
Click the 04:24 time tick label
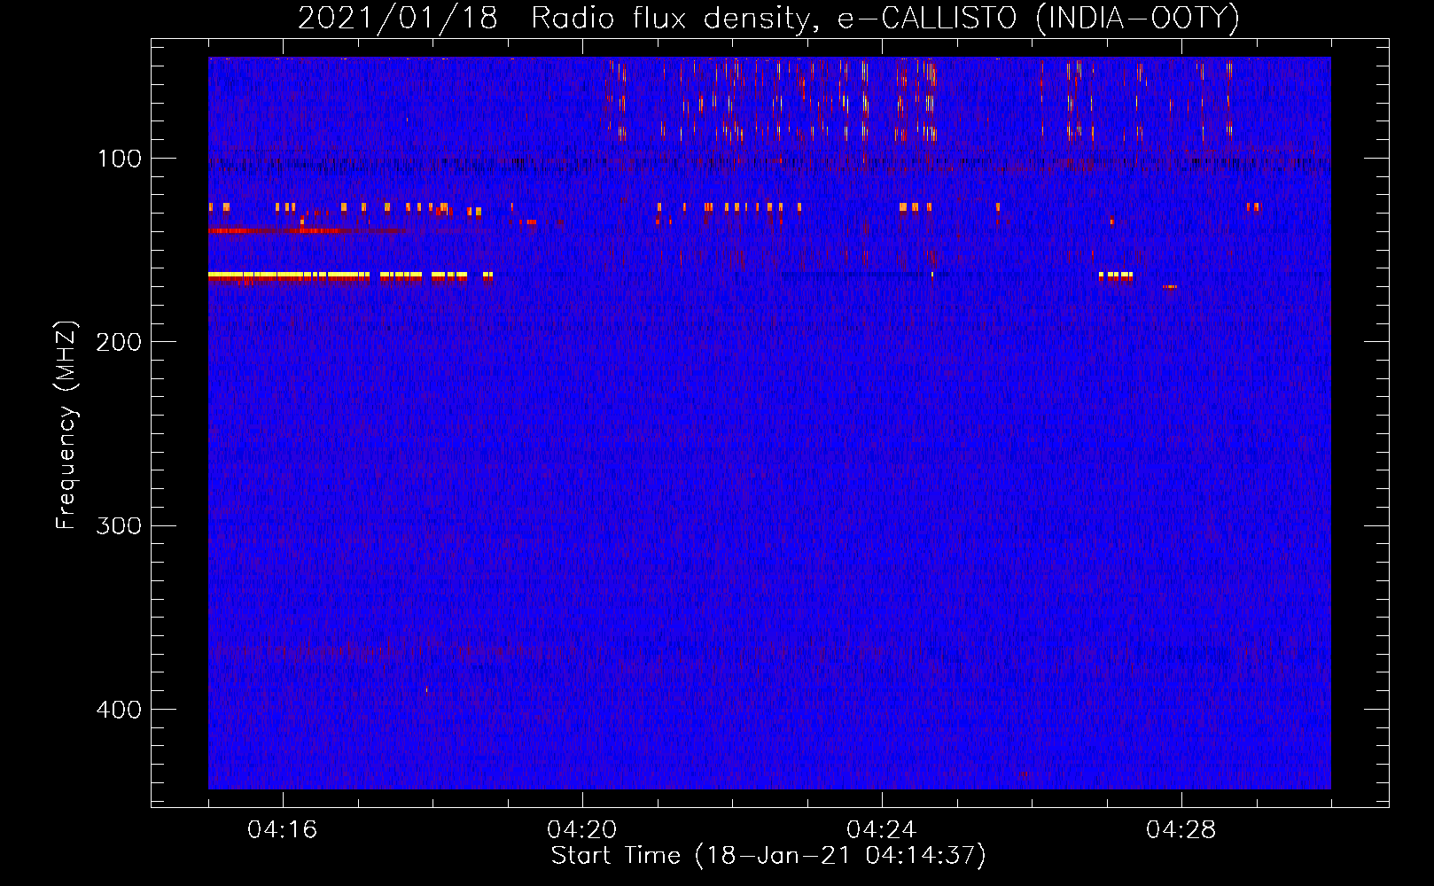click(882, 829)
